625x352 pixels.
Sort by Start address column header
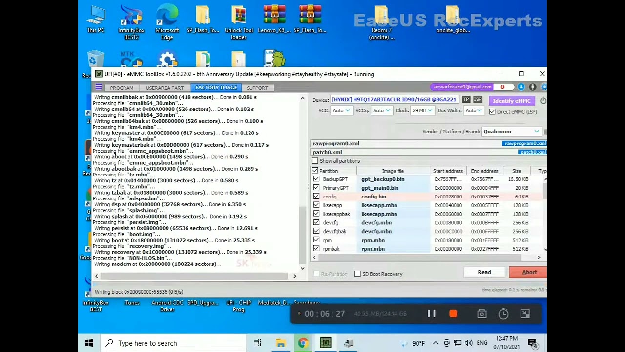click(448, 171)
